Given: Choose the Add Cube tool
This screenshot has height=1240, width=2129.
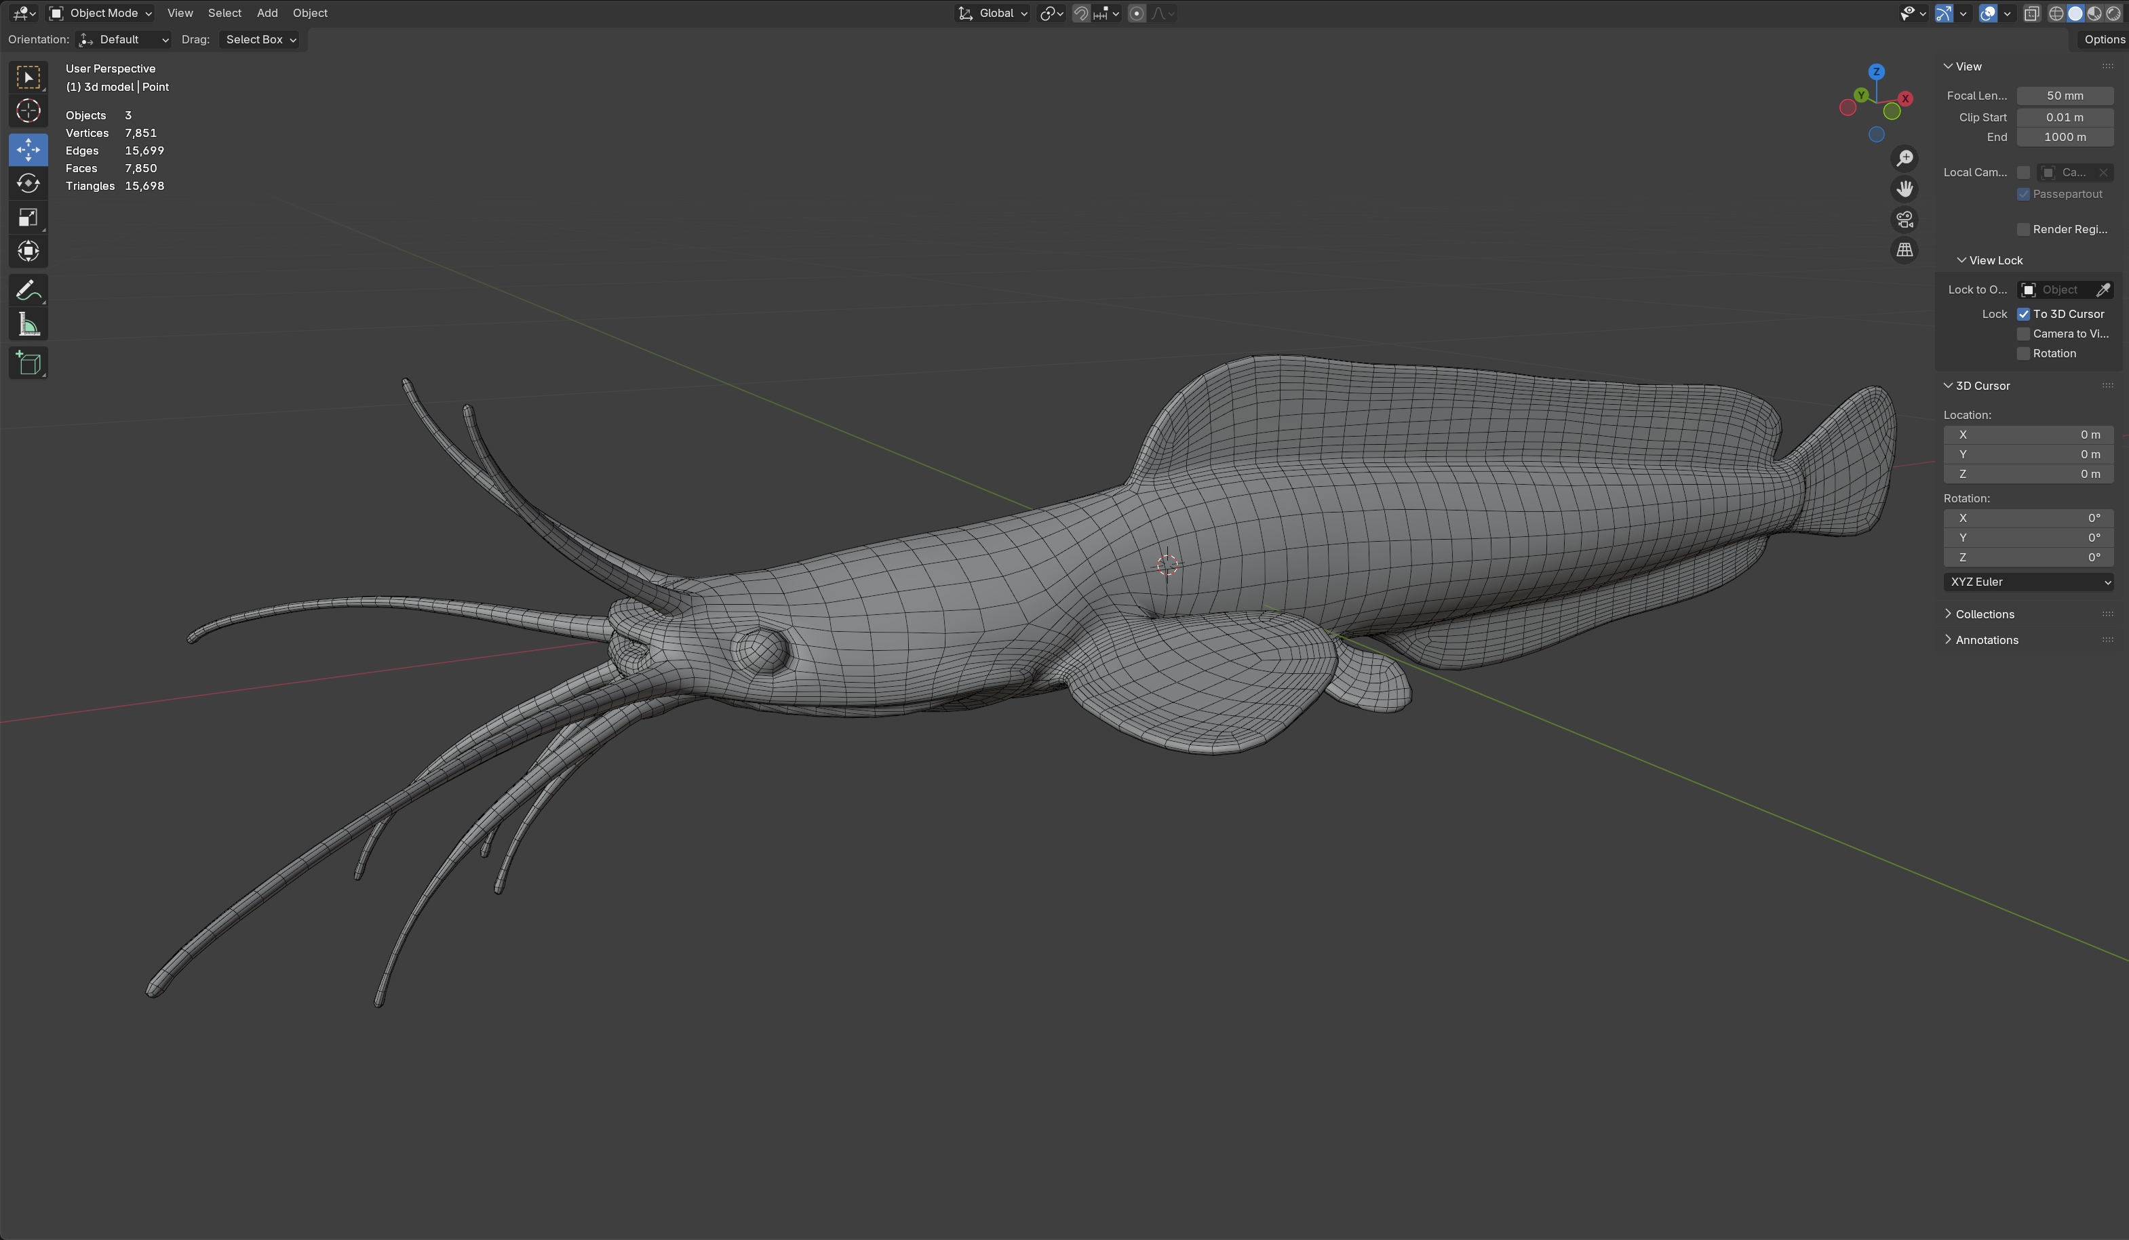Looking at the screenshot, I should [x=28, y=363].
